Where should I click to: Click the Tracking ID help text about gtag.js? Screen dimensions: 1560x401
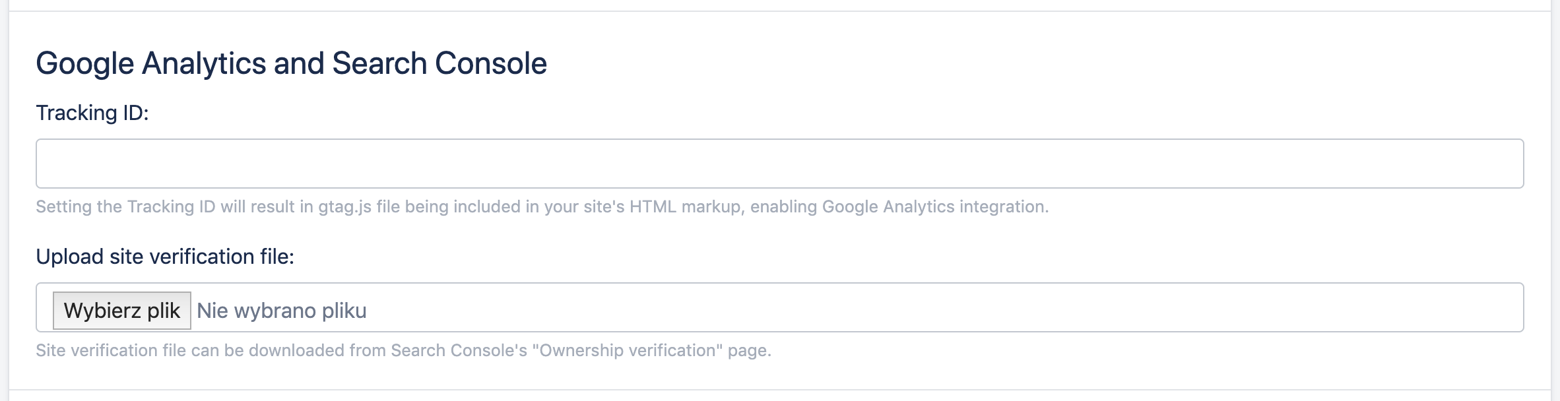click(x=541, y=207)
